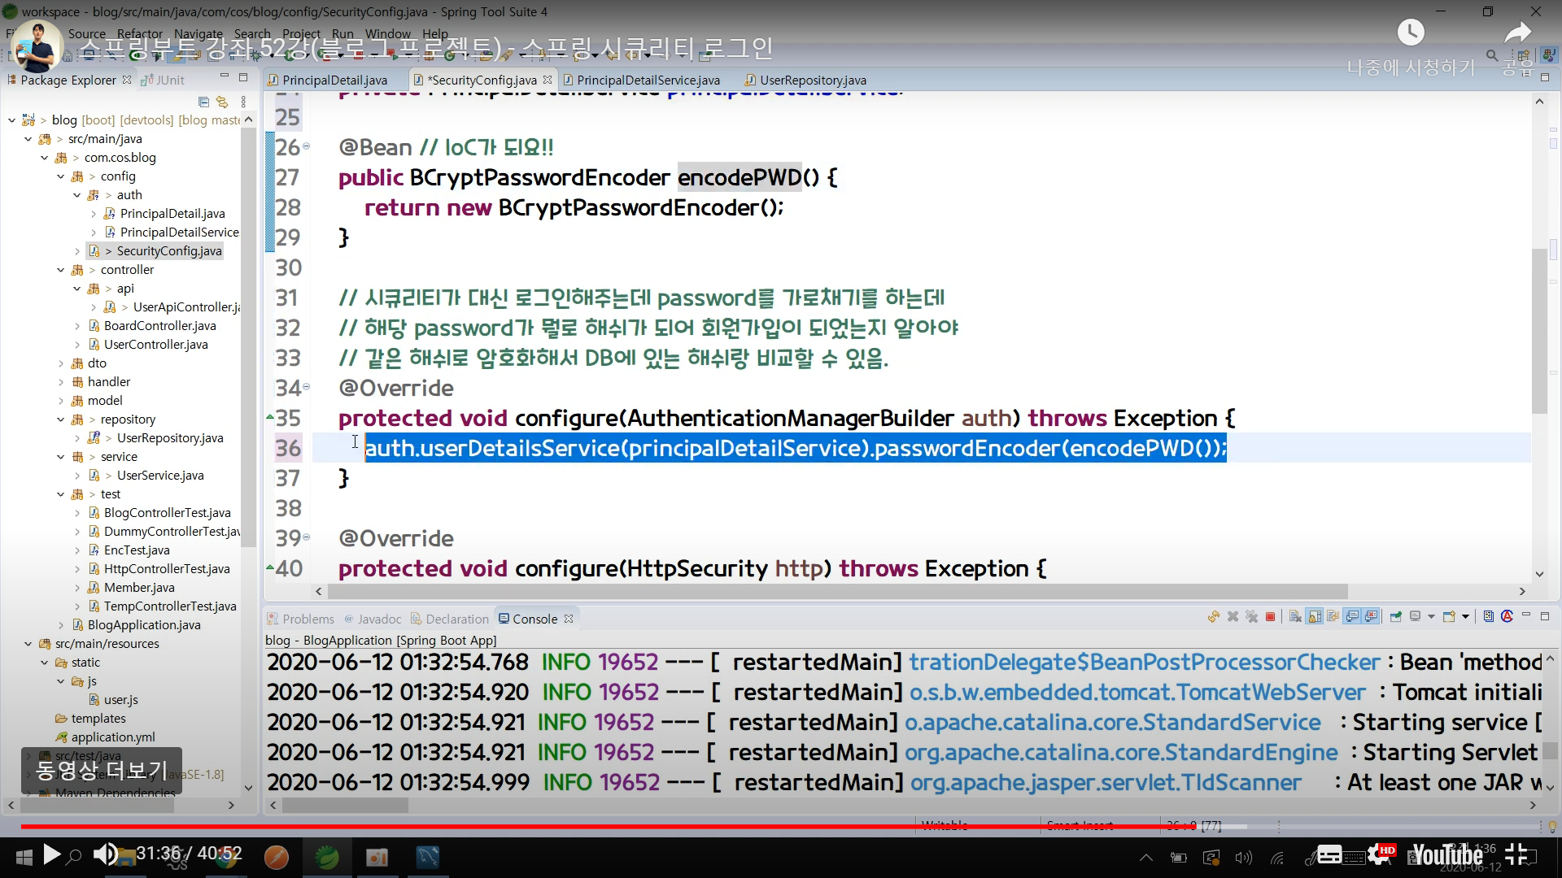
Task: Click the red circled A icon in Console toolbar
Action: [x=1507, y=616]
